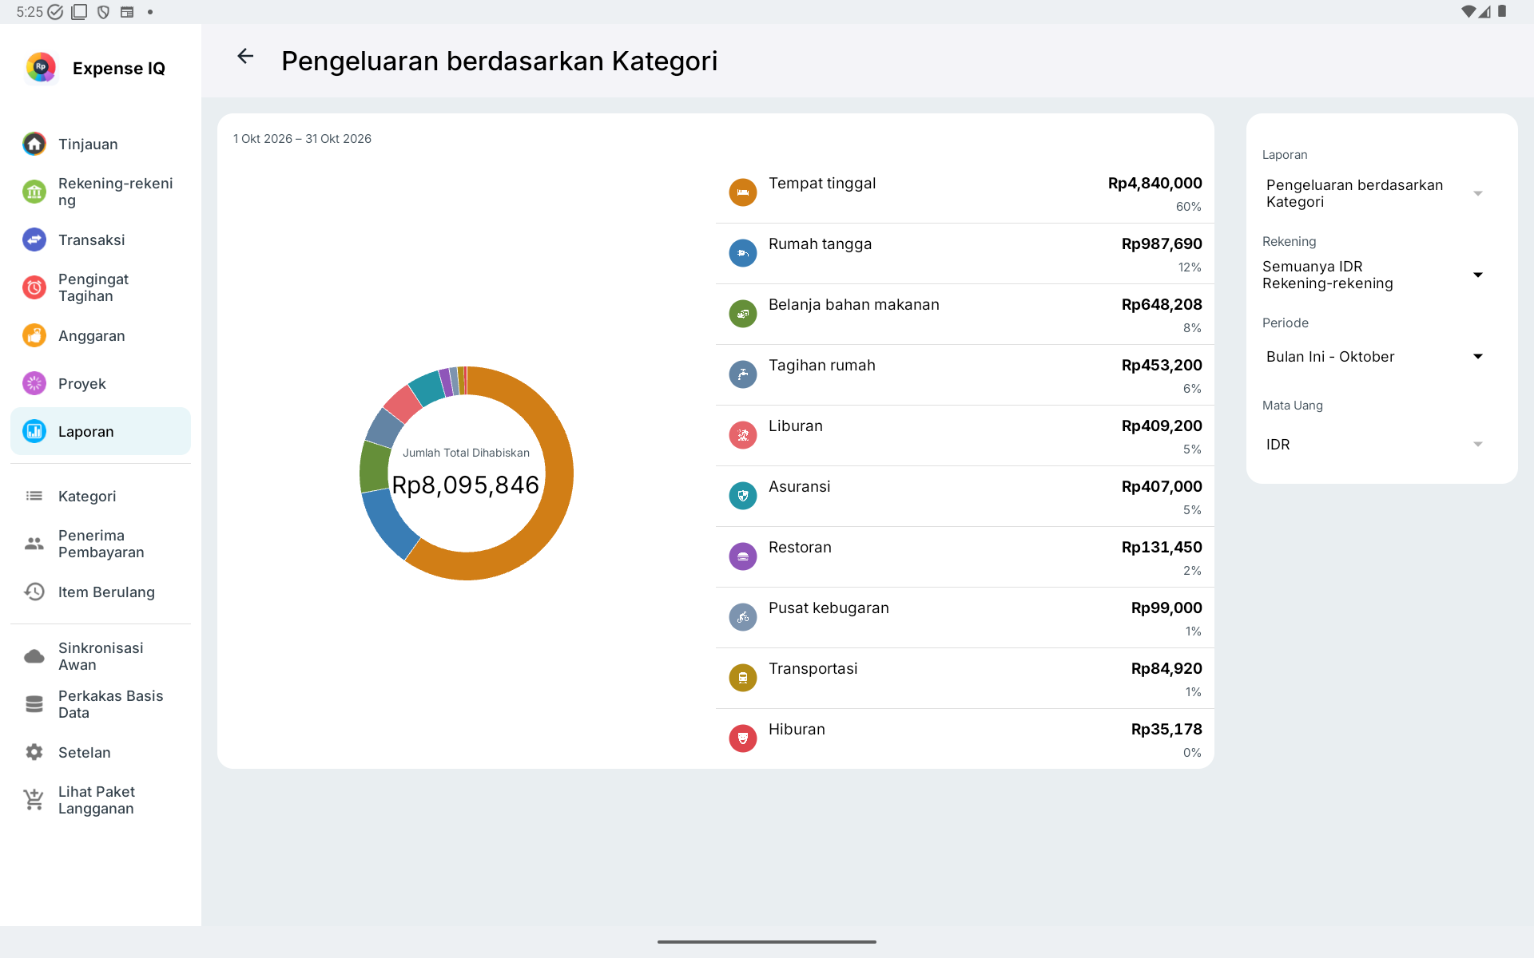Click the Lihat Paket Langganan cart icon
The height and width of the screenshot is (958, 1534).
(x=34, y=799)
